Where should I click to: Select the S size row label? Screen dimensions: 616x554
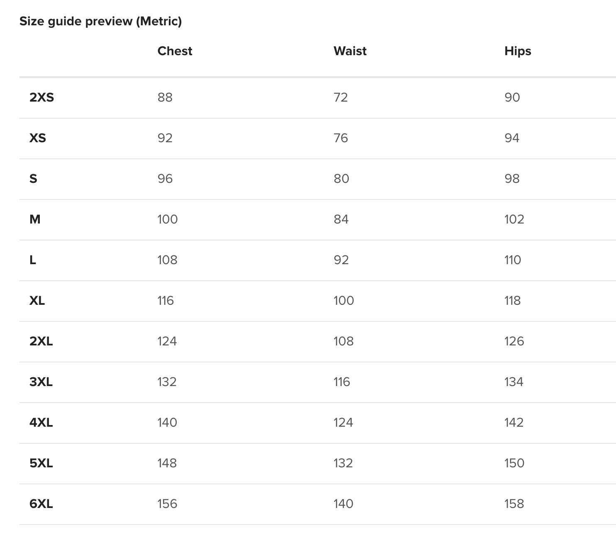[33, 179]
